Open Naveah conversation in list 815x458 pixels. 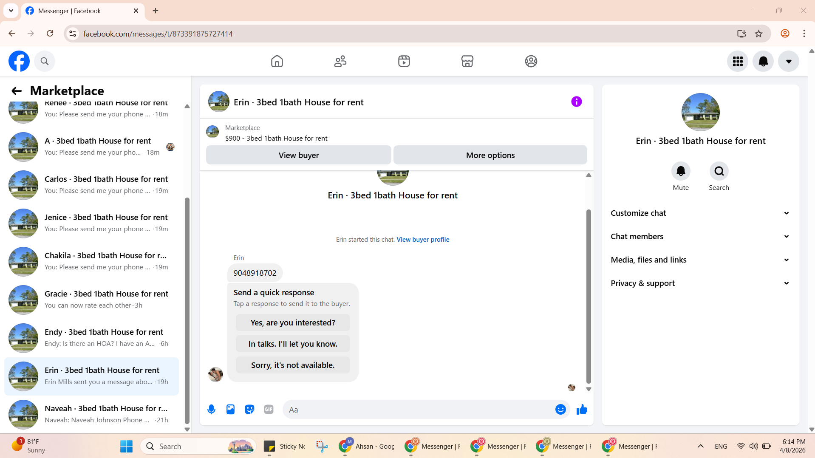pos(91,414)
